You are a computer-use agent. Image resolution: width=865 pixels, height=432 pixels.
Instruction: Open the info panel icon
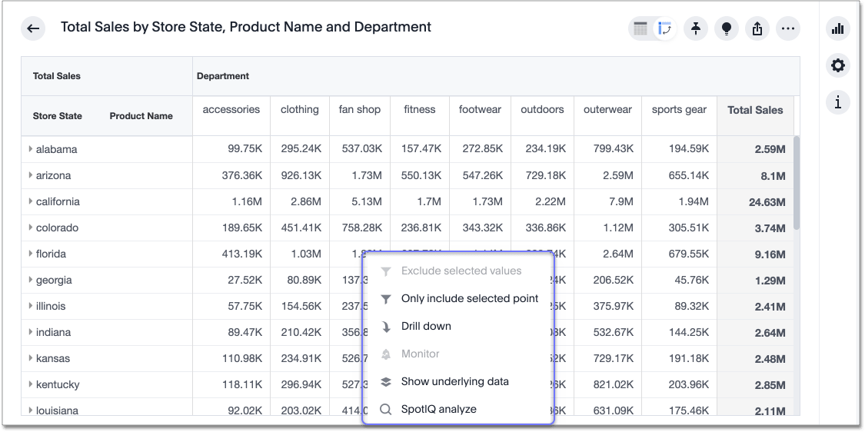tap(838, 101)
